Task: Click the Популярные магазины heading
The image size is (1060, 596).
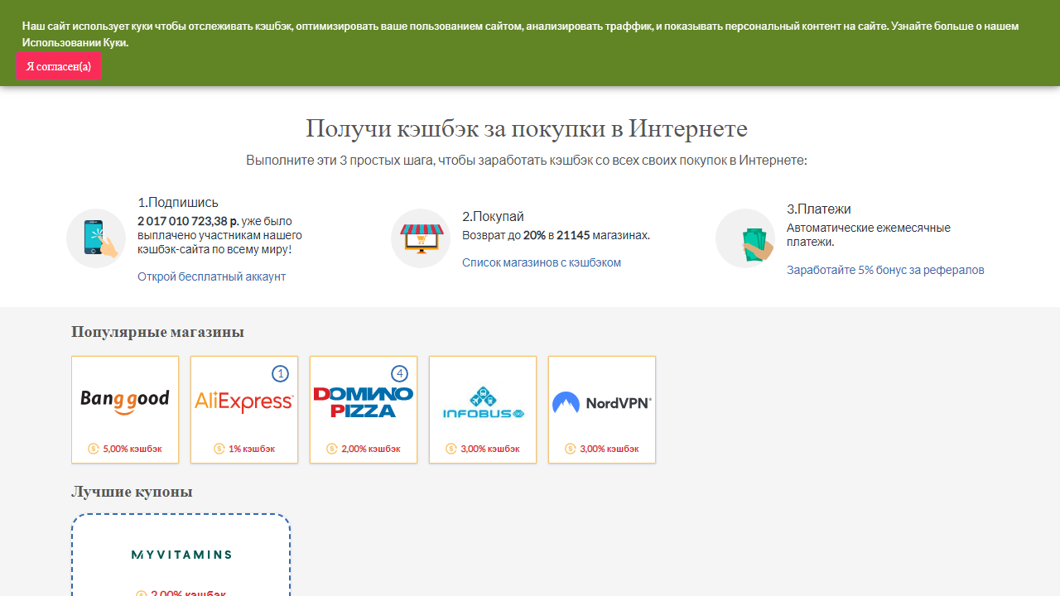Action: pyautogui.click(x=157, y=331)
